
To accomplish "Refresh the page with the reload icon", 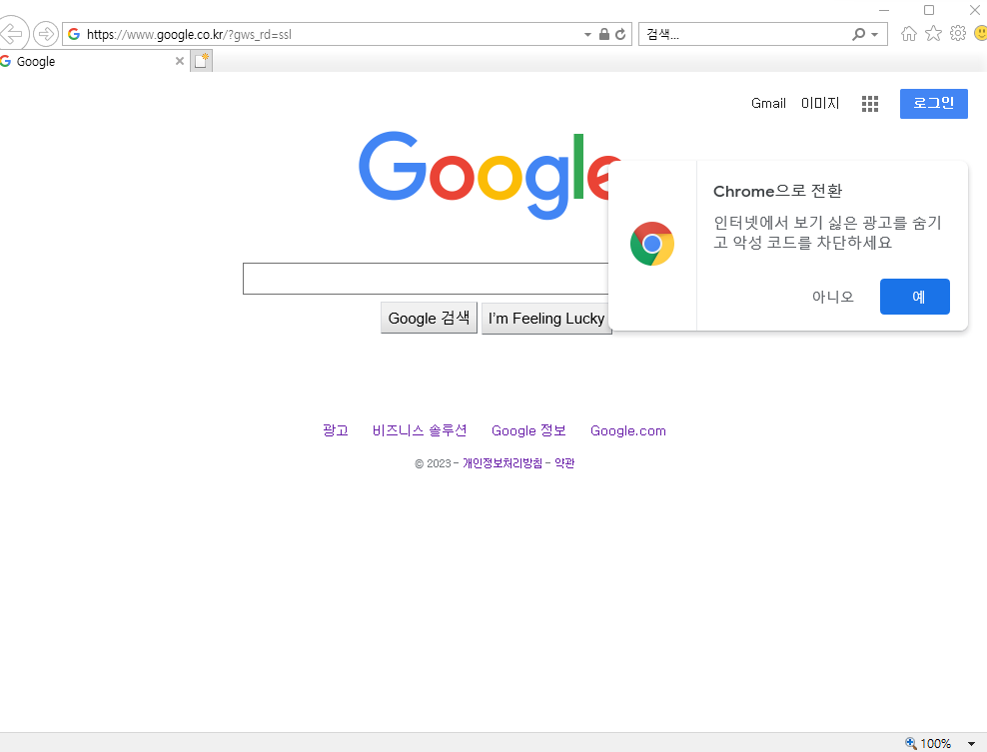I will point(620,34).
